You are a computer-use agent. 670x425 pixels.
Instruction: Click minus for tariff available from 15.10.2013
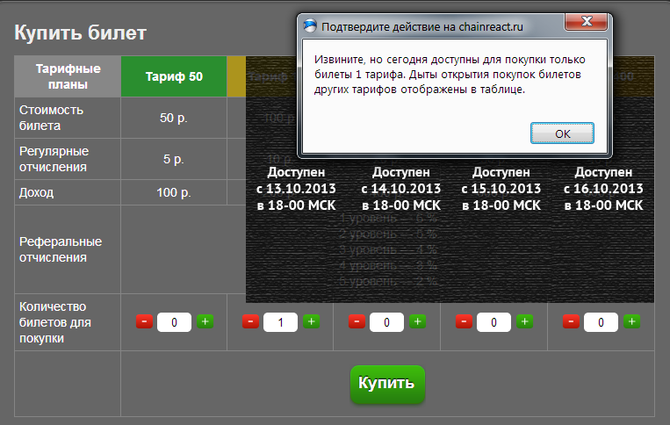click(465, 322)
